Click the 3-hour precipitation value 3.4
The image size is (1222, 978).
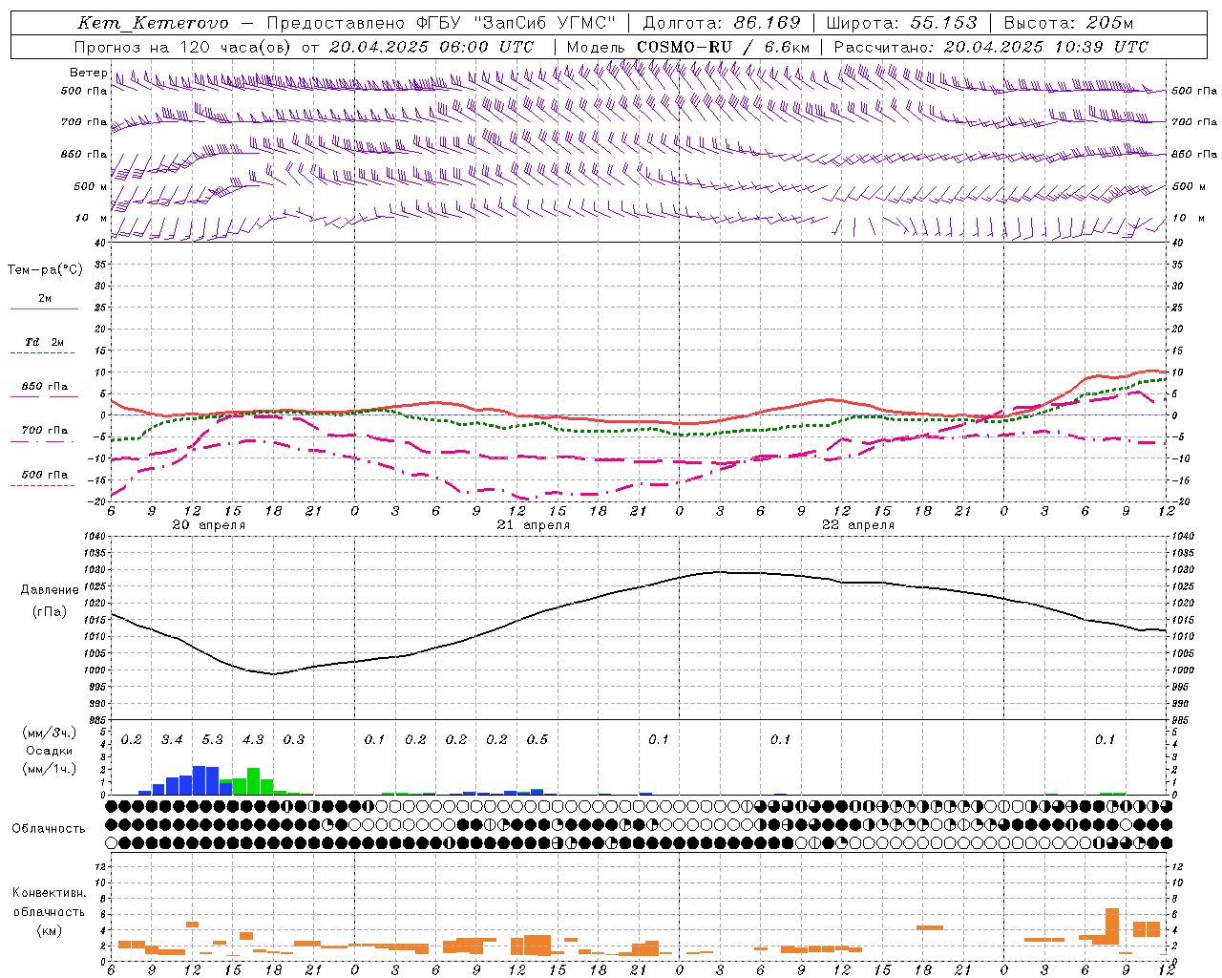click(x=172, y=740)
